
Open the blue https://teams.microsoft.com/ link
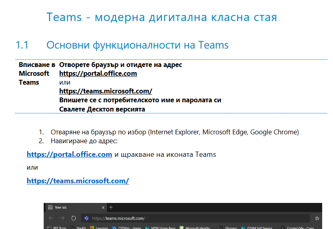point(78,181)
